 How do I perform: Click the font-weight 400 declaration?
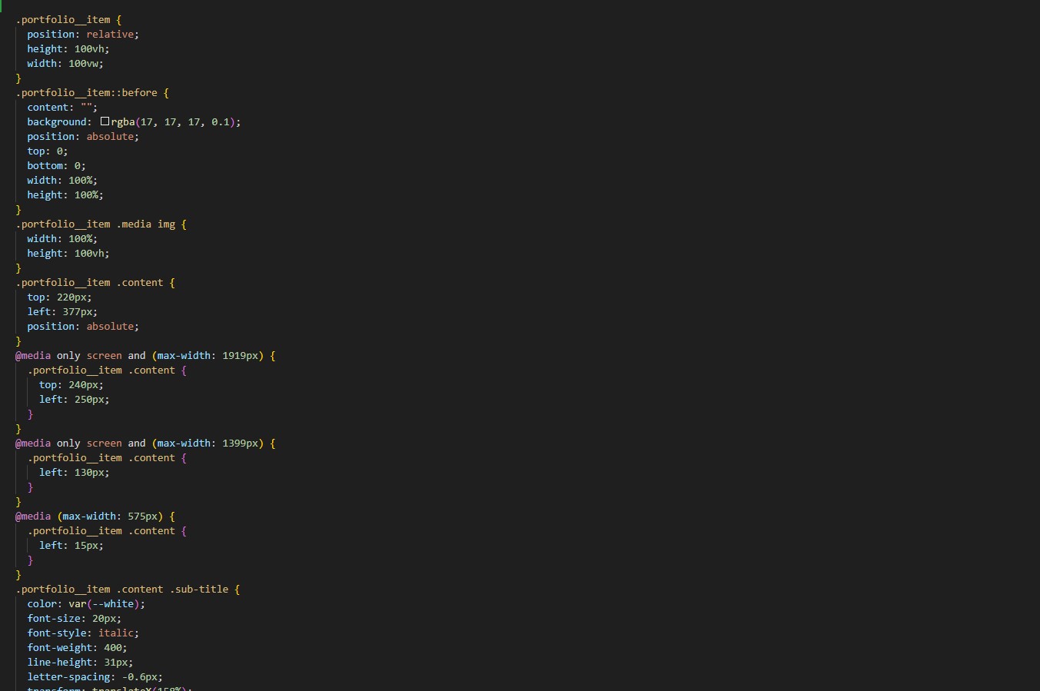77,648
